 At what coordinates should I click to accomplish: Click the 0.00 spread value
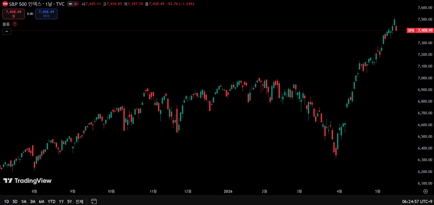click(x=30, y=14)
